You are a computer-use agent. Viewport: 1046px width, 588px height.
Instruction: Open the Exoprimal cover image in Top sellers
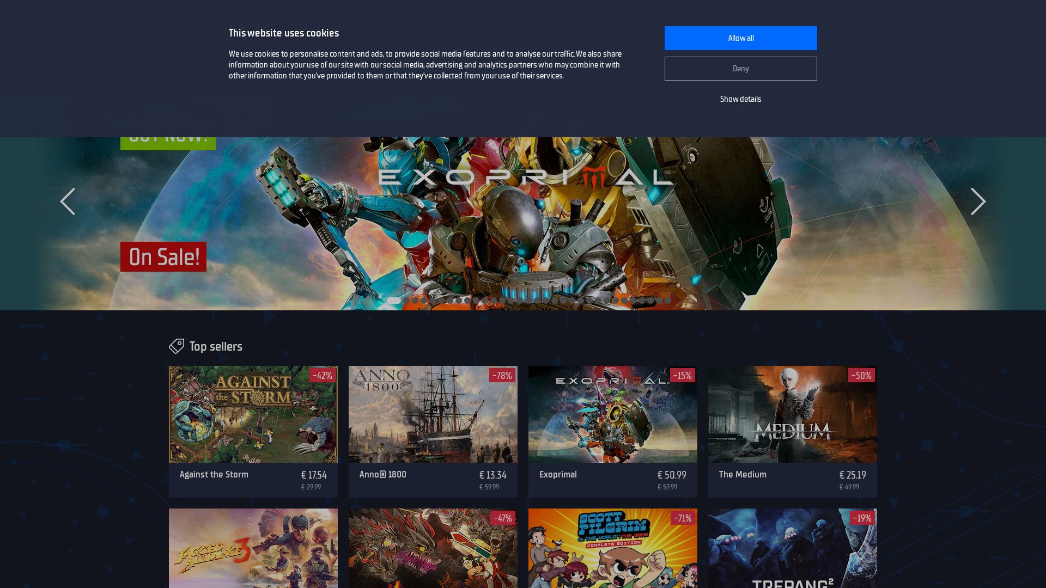613,414
